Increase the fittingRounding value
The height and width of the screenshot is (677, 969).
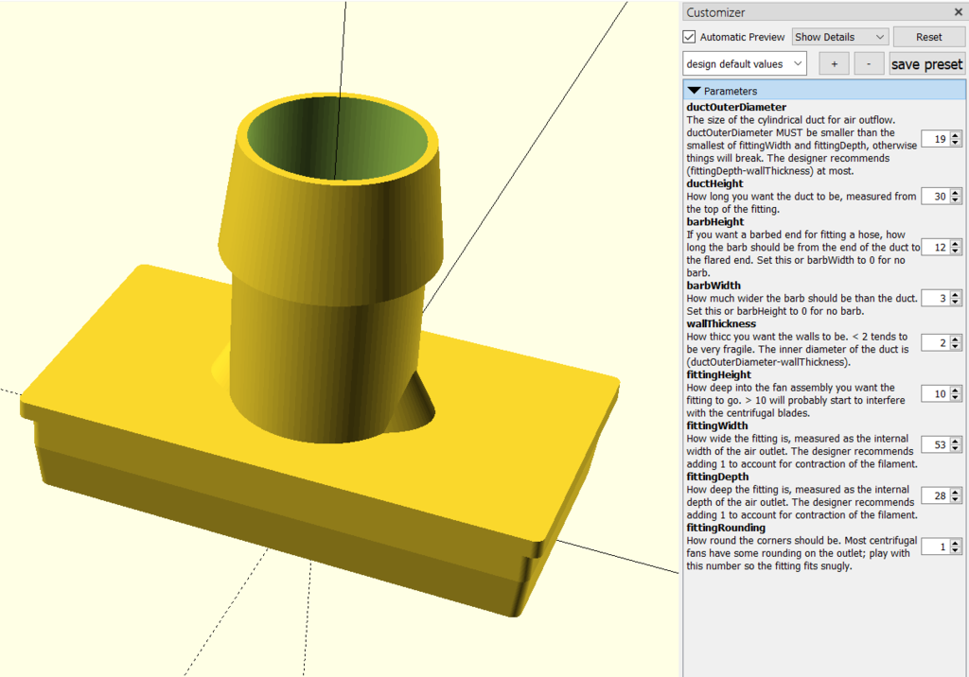953,543
